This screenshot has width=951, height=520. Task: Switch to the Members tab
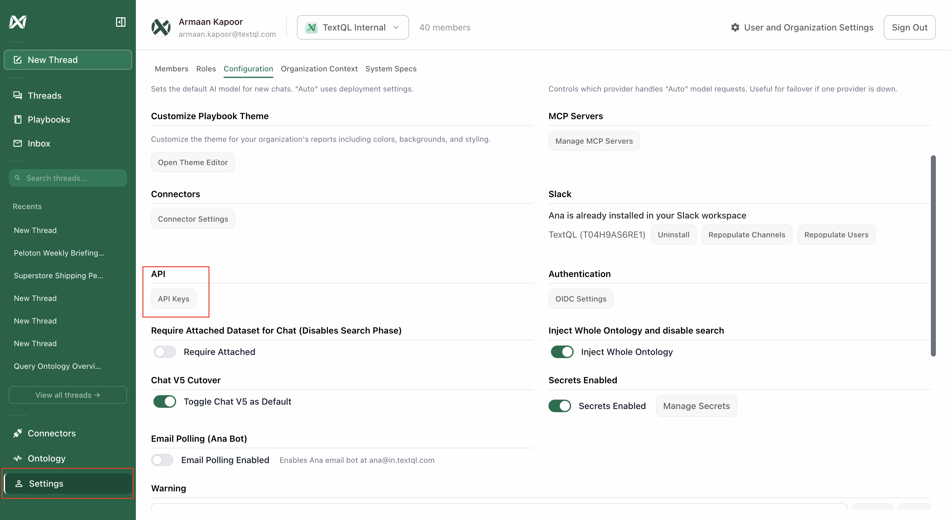click(x=171, y=69)
